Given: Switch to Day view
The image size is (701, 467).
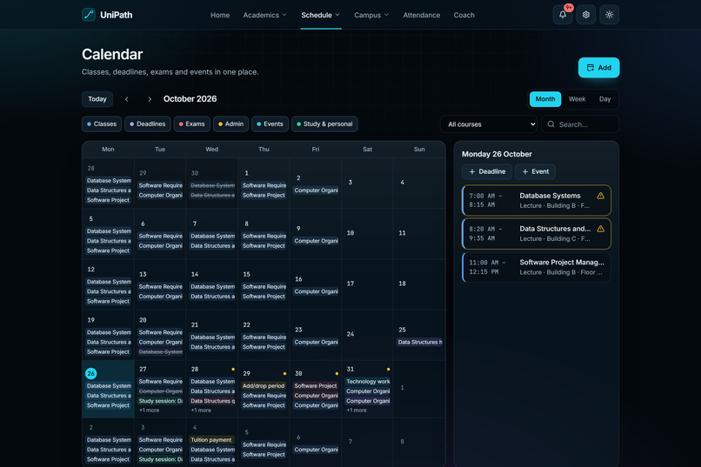Looking at the screenshot, I should click(x=604, y=99).
